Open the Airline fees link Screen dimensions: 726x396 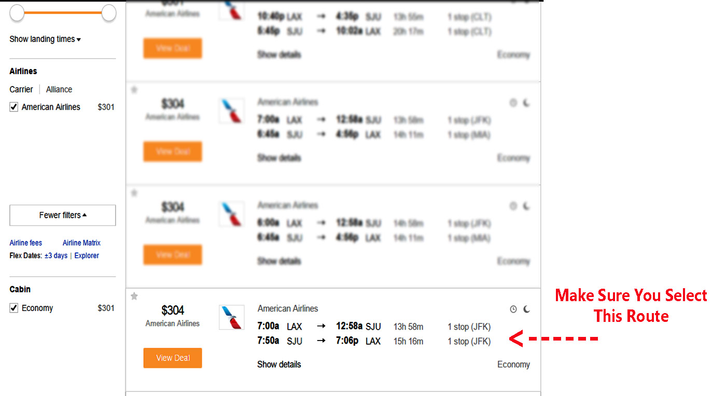click(x=26, y=243)
